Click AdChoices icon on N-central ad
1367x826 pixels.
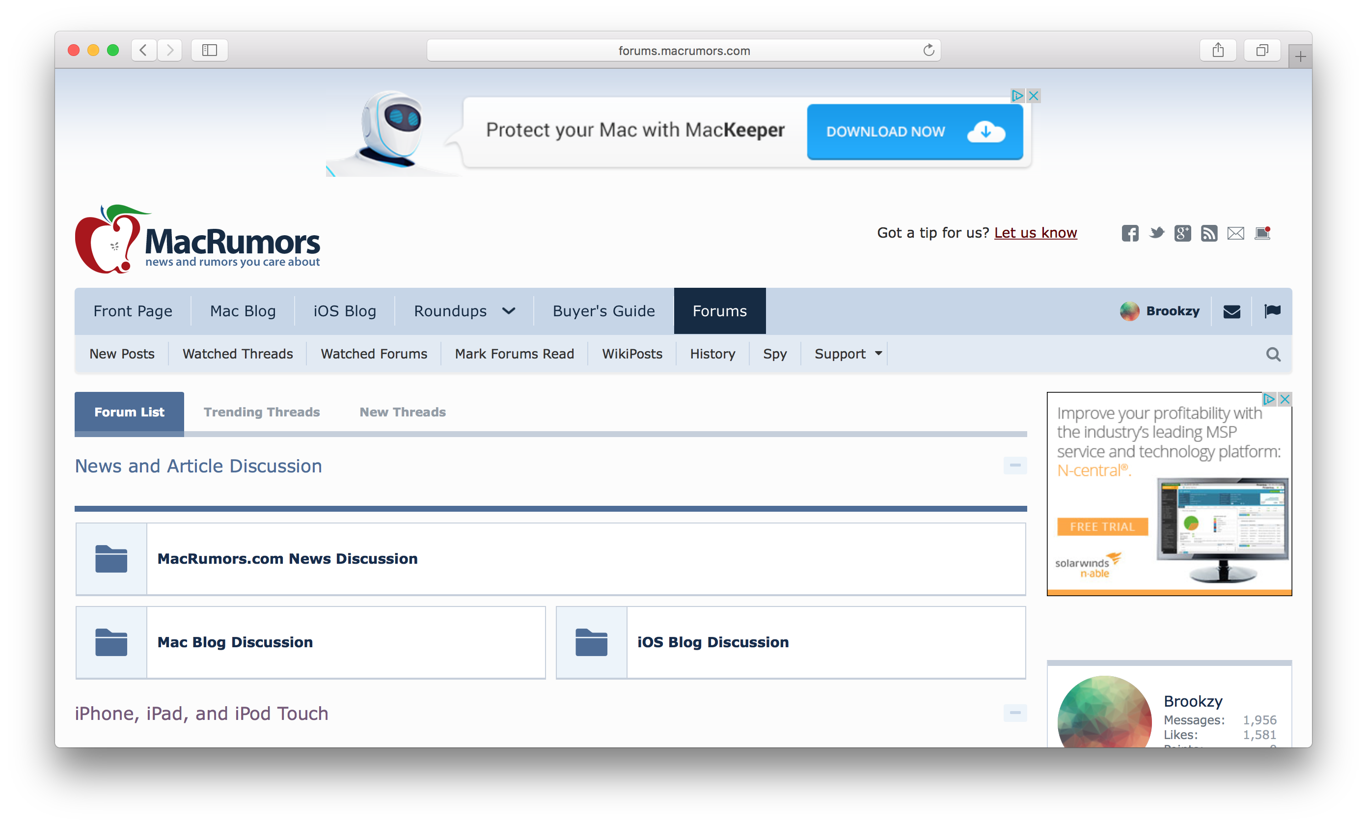coord(1268,399)
